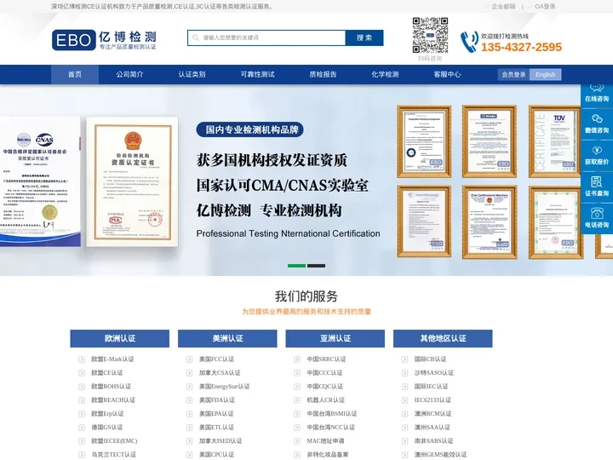Click arrow icon beside 机器人CR认证
This screenshot has width=613, height=460.
click(297, 400)
